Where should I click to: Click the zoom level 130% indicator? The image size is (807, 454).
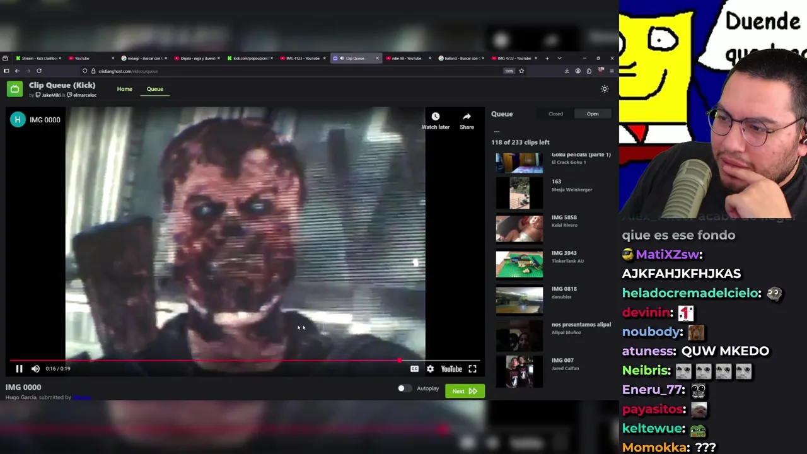[x=509, y=71]
